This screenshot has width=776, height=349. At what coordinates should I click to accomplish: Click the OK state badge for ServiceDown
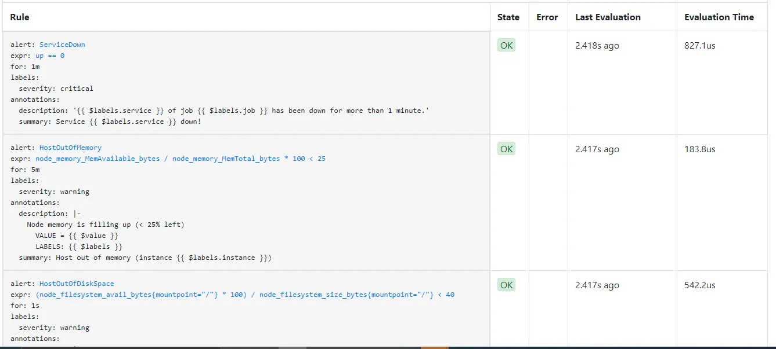506,45
